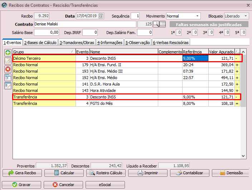Screen dimensions: 252x190
Task: Click the Imprimir button
Action: (x=148, y=173)
